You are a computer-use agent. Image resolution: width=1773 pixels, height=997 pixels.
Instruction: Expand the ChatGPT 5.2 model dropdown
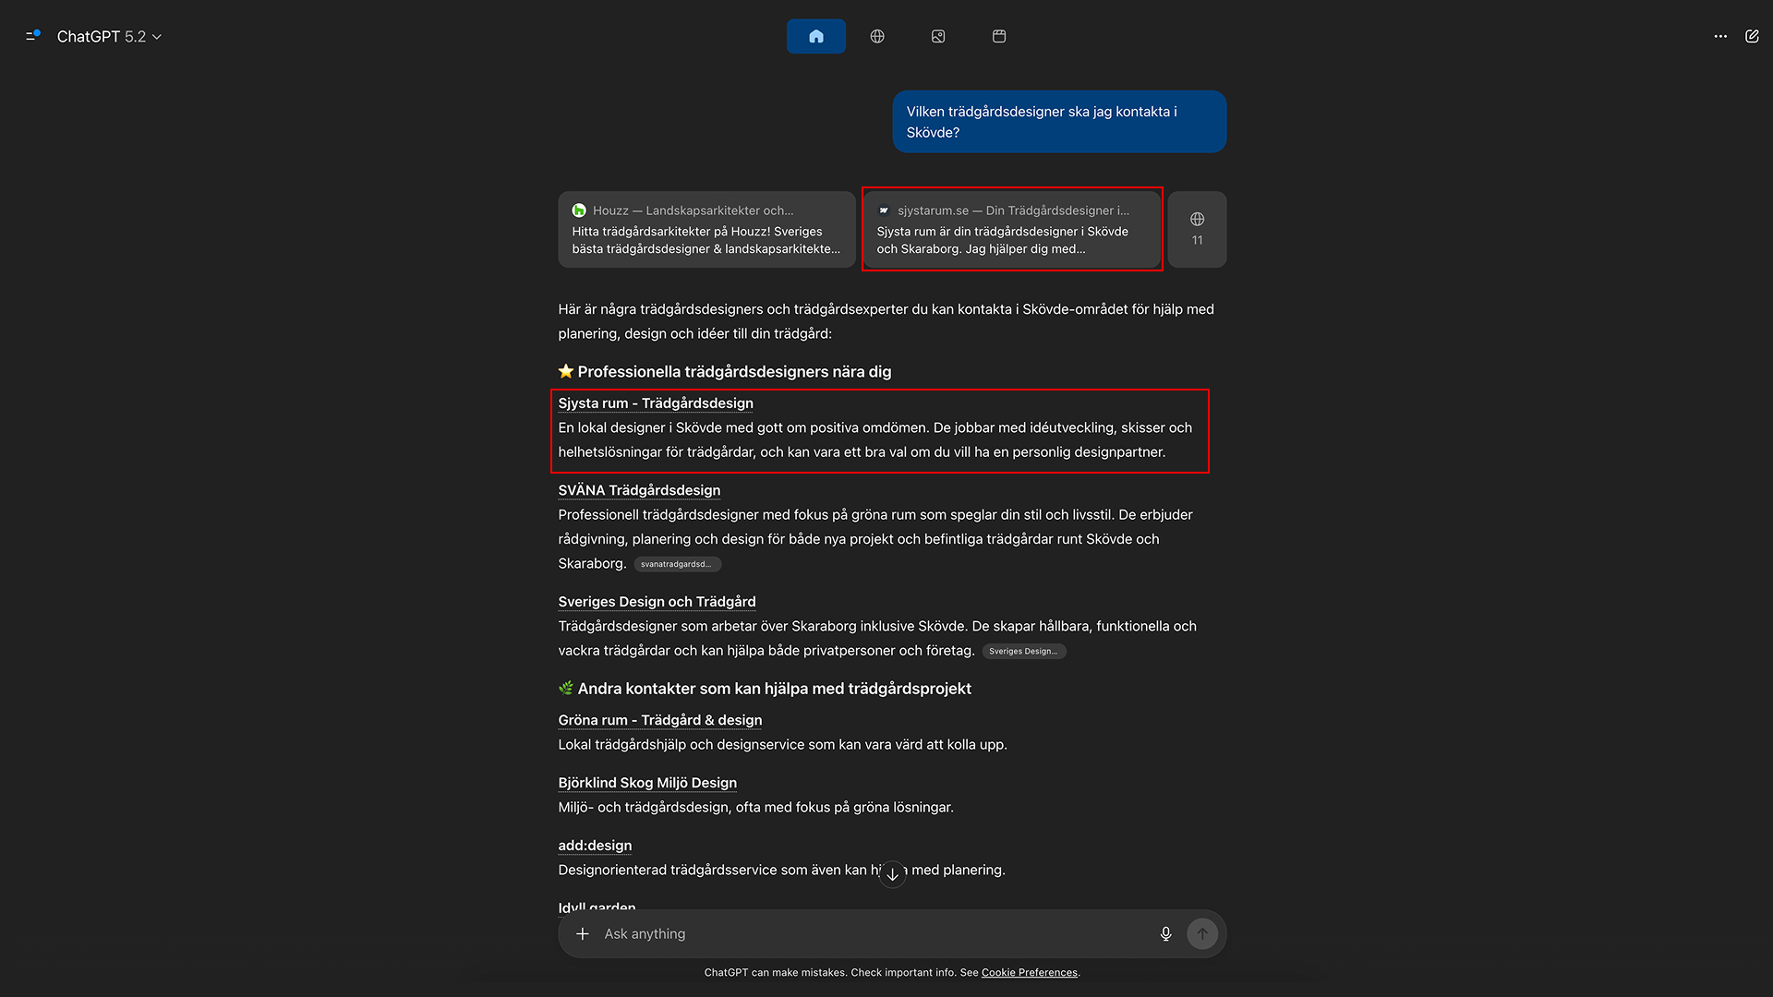pos(109,36)
